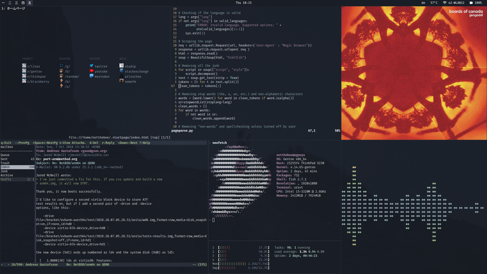The image size is (487, 274).
Task: Click the startpage file URL in browser status bar
Action: 109,138
